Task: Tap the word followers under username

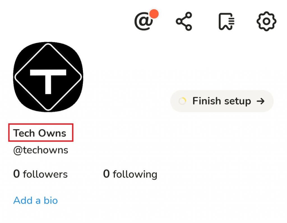Action: tap(45, 174)
